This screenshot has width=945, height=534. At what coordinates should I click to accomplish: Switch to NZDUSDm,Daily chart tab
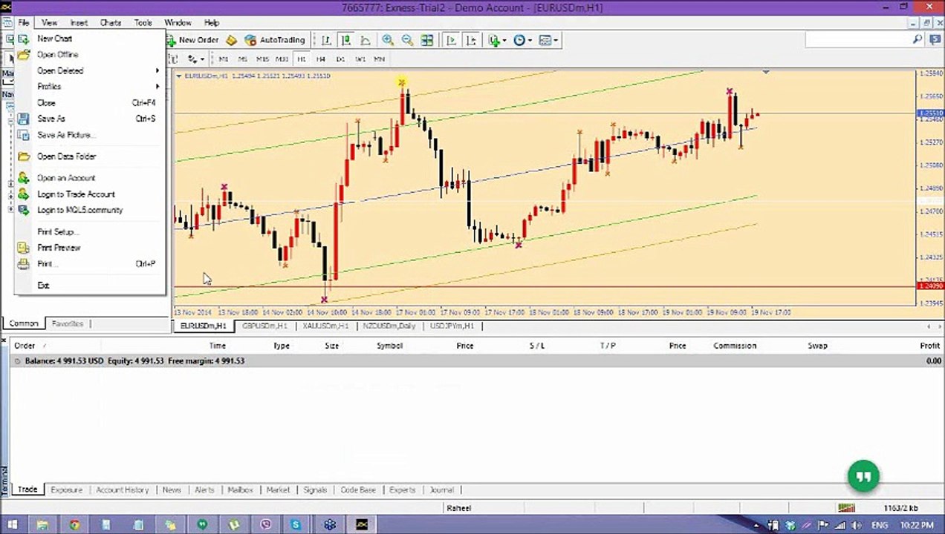click(x=389, y=326)
